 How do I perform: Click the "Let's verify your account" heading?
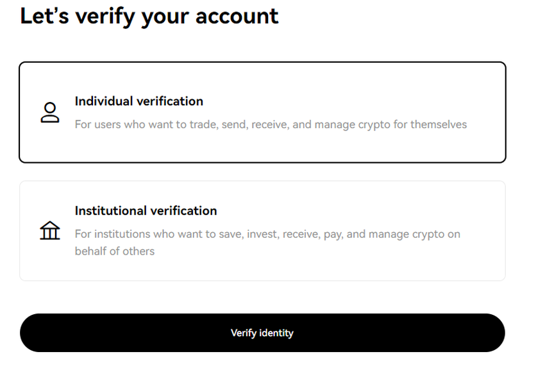point(149,16)
